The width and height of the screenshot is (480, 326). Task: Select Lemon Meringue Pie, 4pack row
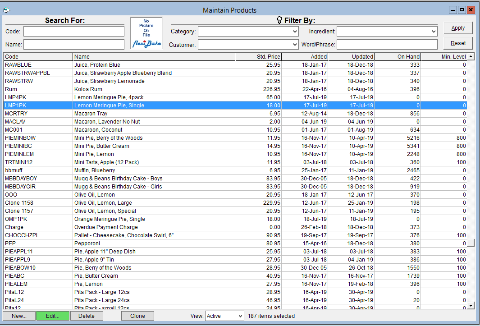click(x=235, y=97)
